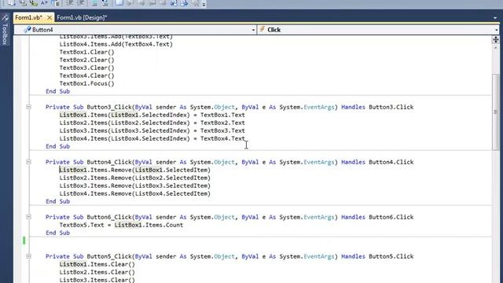Open the Toolbox side panel
The image size is (503, 283).
point(5,30)
